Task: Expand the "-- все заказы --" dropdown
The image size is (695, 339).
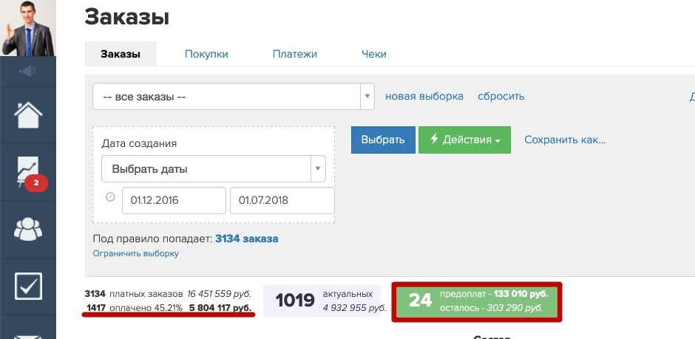Action: [x=233, y=96]
